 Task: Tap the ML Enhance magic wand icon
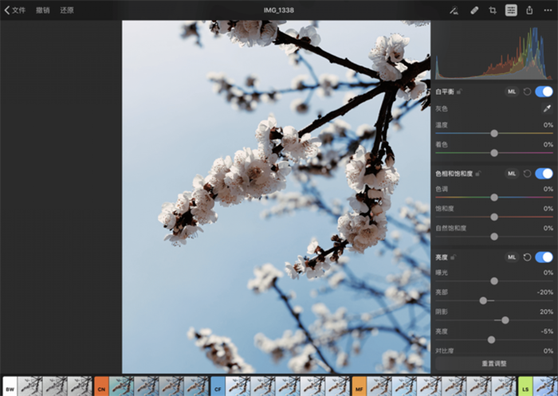[454, 10]
